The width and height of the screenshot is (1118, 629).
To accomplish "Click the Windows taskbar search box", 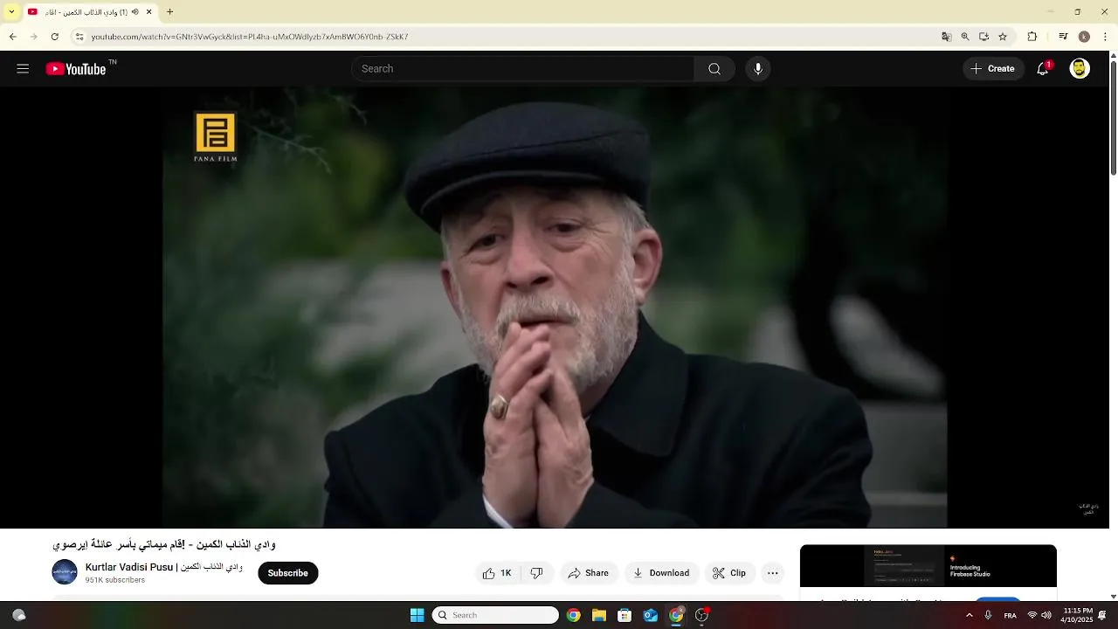I will point(495,615).
